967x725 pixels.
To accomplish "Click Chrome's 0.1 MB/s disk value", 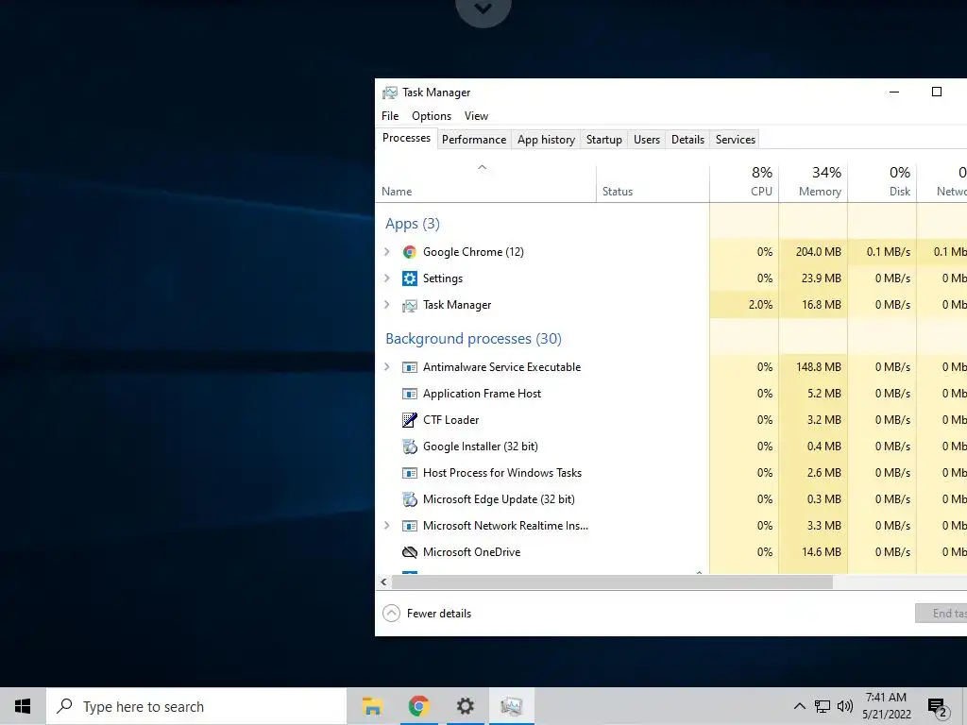I will coord(888,252).
